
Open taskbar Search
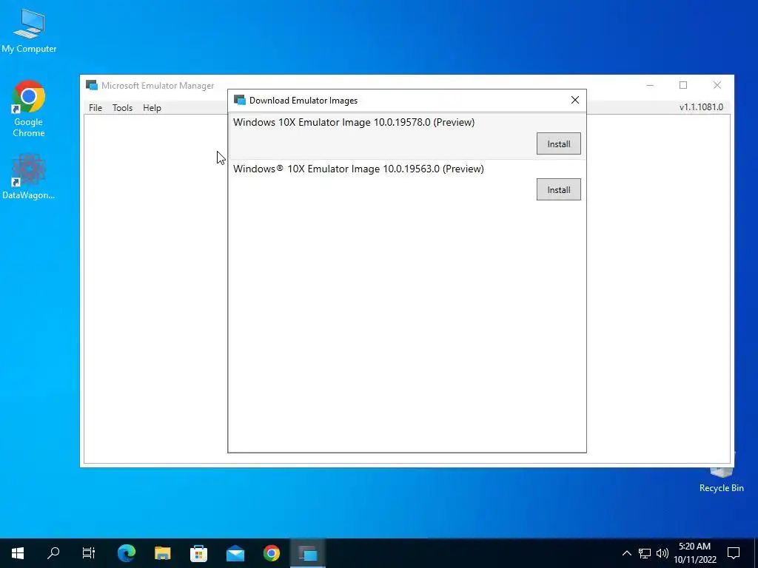(53, 553)
